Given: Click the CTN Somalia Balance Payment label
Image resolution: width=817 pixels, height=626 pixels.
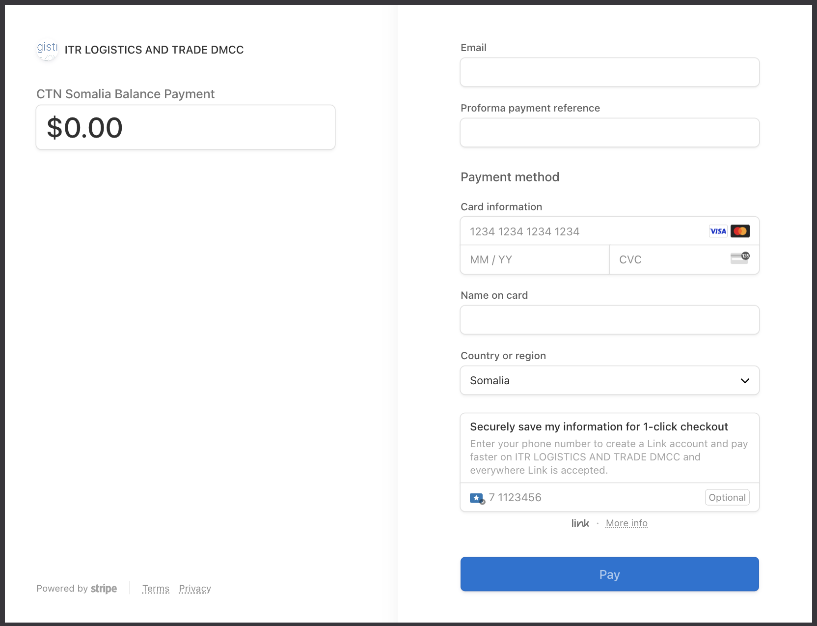Looking at the screenshot, I should 126,94.
